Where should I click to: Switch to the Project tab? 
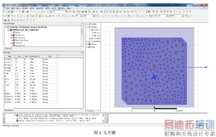tap(8, 48)
